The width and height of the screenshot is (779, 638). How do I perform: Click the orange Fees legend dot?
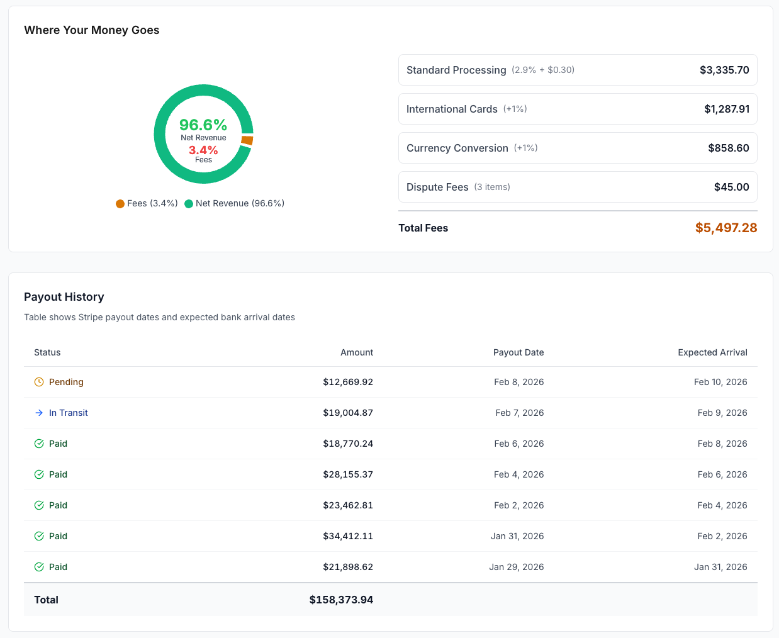[x=120, y=204]
